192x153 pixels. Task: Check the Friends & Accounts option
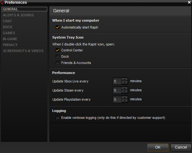coord(58,63)
